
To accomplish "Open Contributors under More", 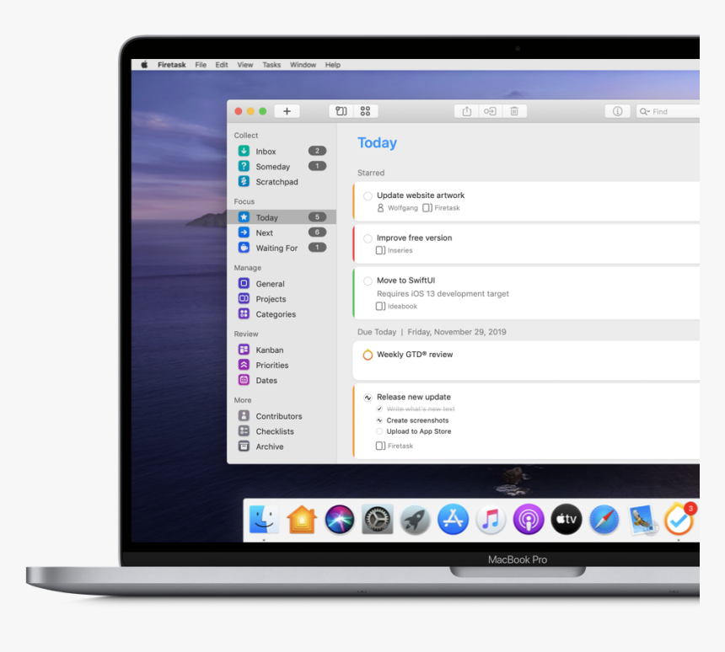I will point(282,416).
